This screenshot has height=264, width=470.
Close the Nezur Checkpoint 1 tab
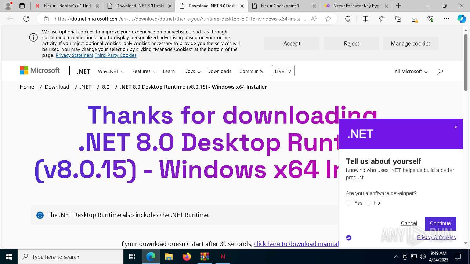click(x=314, y=6)
